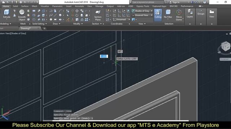Toggle the Culling selection button
The width and height of the screenshot is (231, 129).
point(158,15)
